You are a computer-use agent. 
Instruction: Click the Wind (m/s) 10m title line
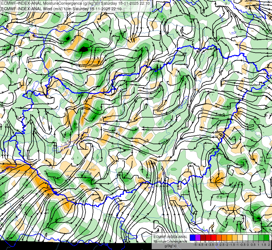[61, 9]
